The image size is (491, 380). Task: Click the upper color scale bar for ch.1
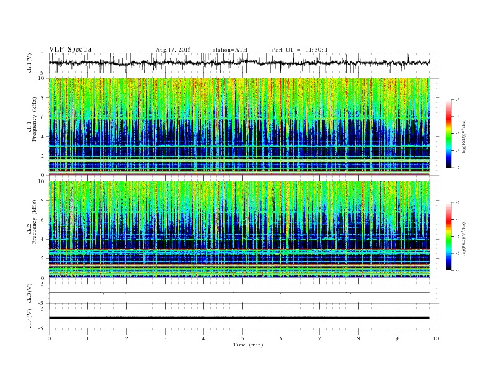(448, 133)
